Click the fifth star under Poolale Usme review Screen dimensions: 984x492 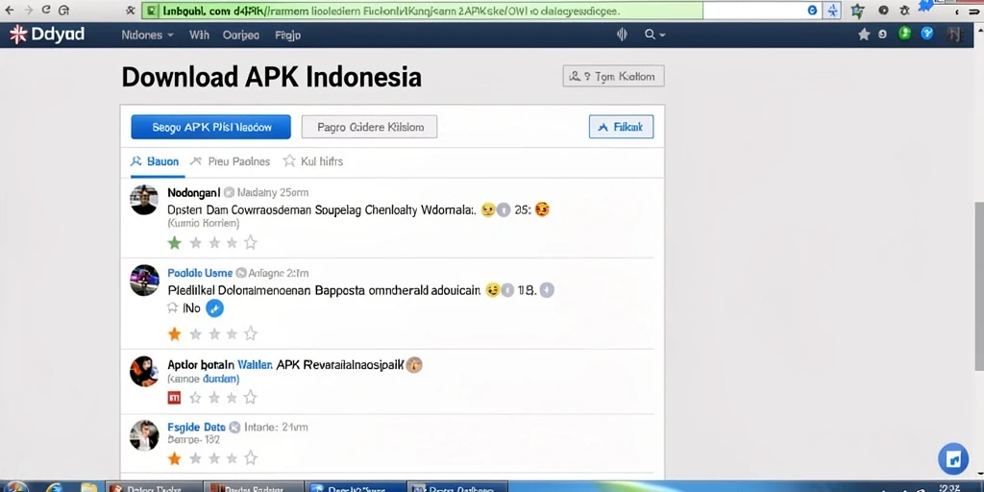[251, 333]
